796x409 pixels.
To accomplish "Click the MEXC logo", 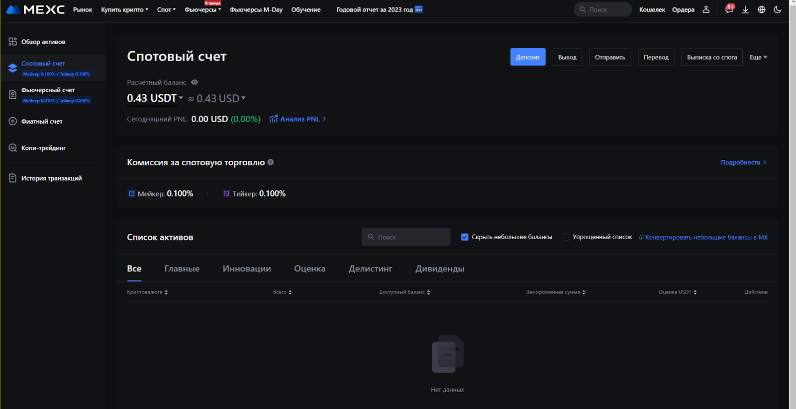I will tap(35, 9).
